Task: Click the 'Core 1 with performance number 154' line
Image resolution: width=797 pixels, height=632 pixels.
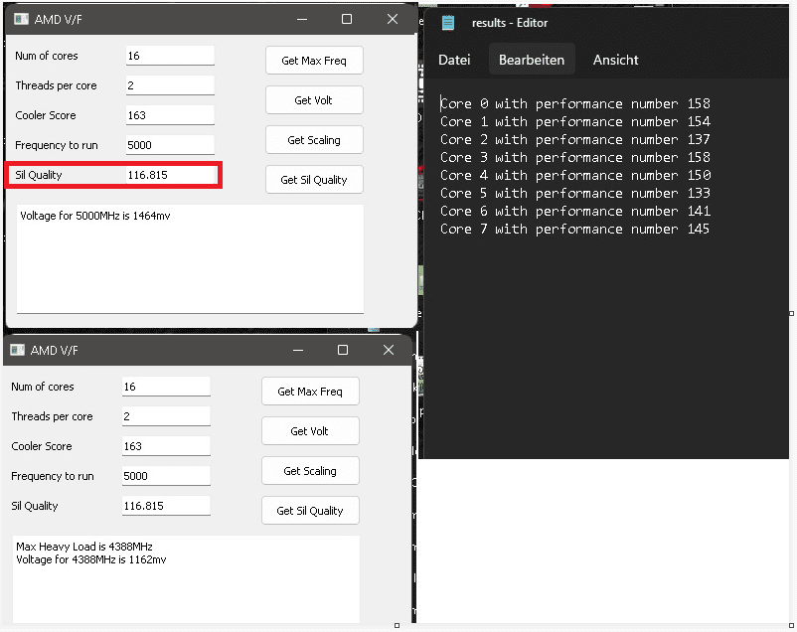Action: click(575, 121)
